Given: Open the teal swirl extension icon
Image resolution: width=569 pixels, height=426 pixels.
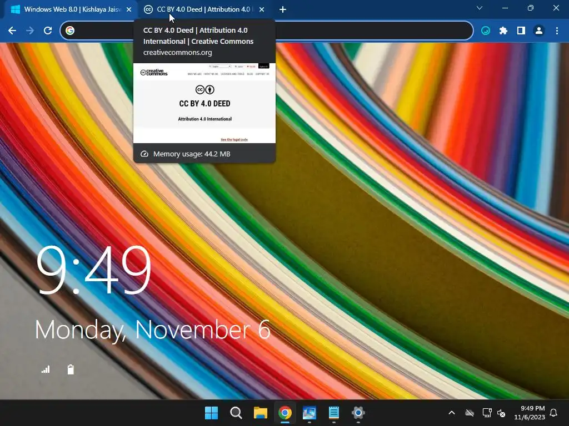Looking at the screenshot, I should click(486, 31).
